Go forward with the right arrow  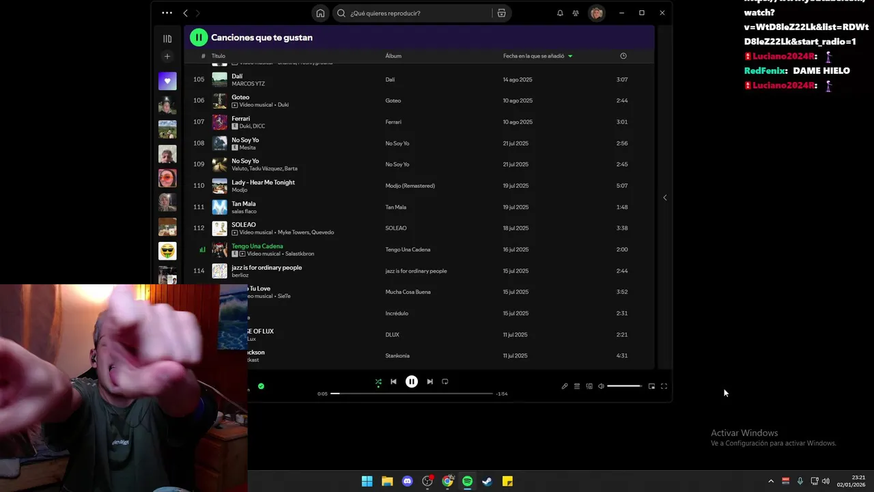[198, 13]
